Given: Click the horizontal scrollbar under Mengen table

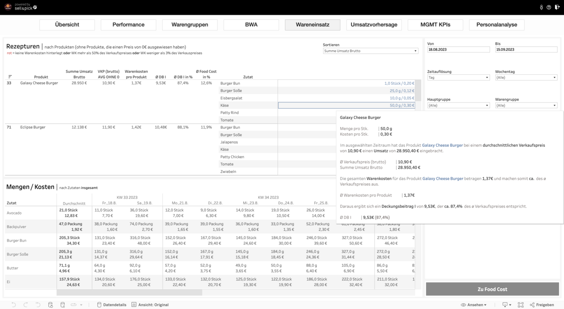Looking at the screenshot, I should (x=130, y=293).
